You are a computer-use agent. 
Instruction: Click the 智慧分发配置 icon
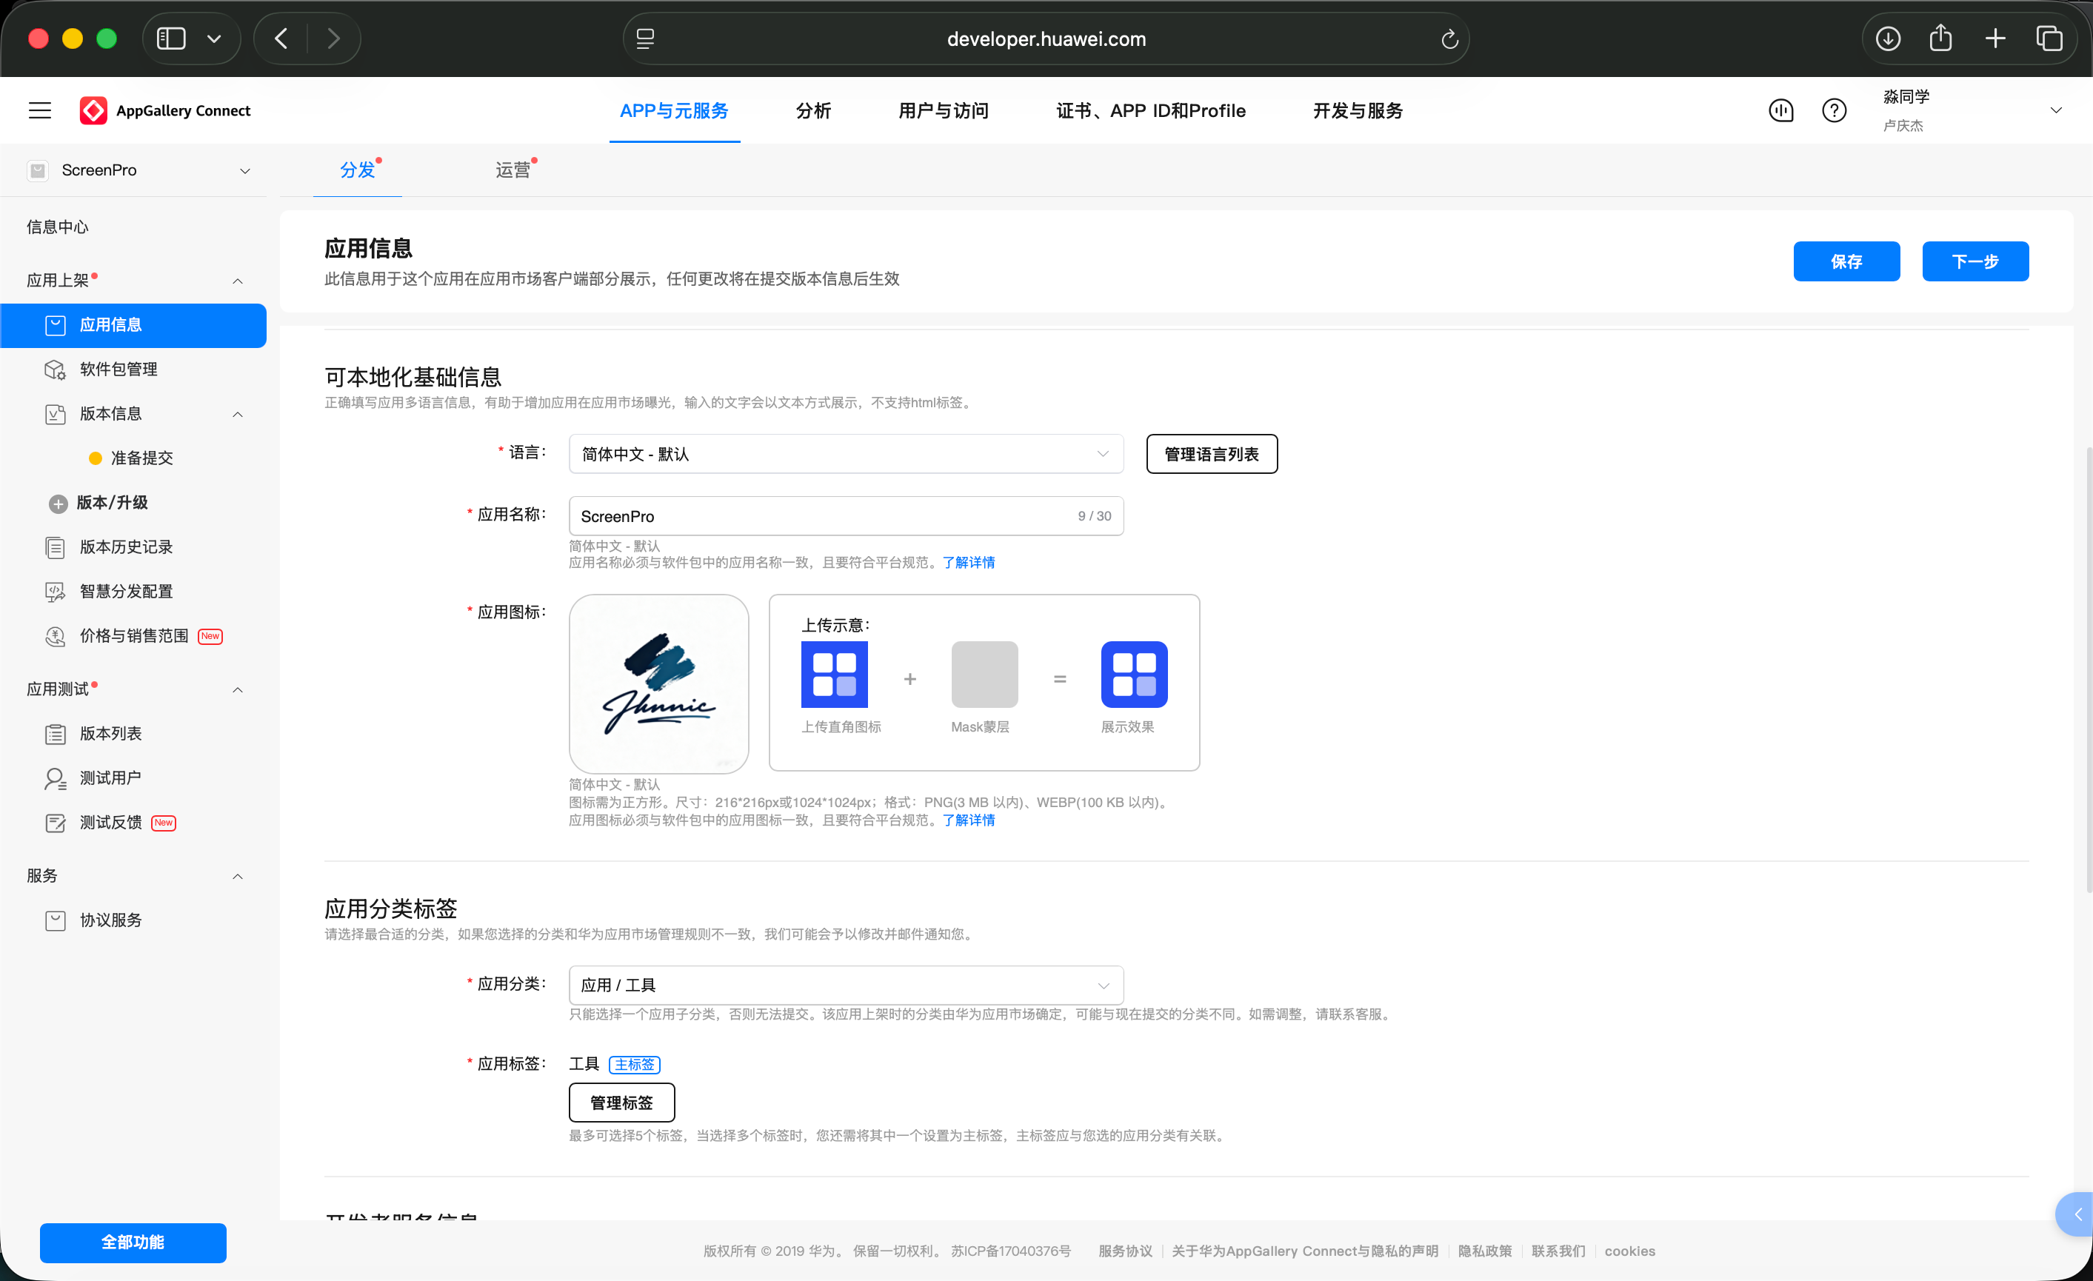[56, 592]
